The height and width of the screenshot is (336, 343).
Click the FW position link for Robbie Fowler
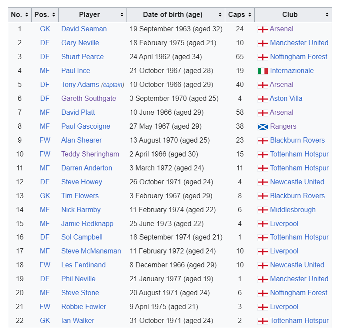point(45,307)
